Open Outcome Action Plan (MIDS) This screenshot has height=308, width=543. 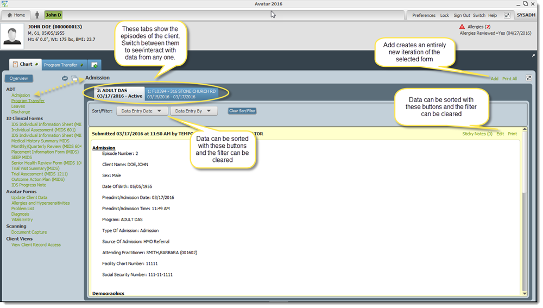[x=38, y=179]
